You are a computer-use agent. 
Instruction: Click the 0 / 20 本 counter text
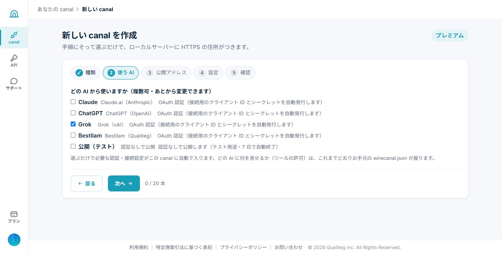[x=155, y=183]
